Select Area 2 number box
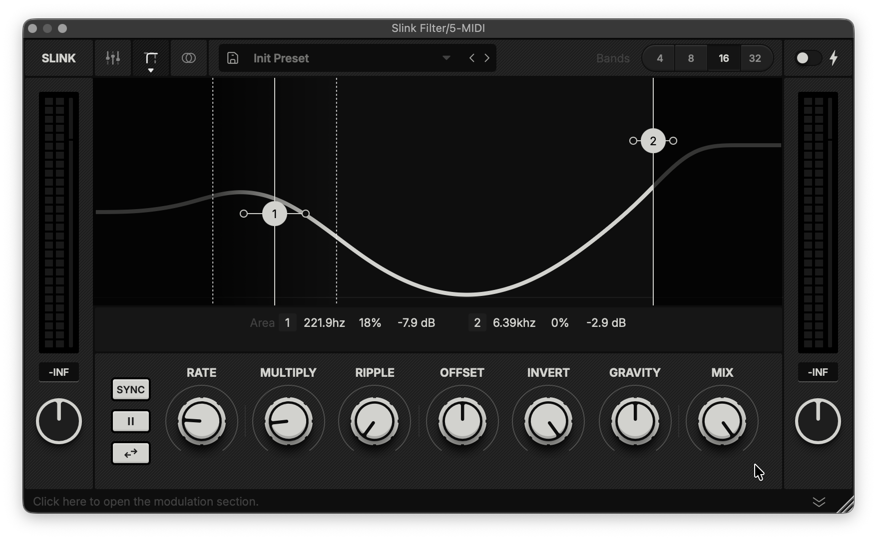877x540 pixels. (x=477, y=323)
